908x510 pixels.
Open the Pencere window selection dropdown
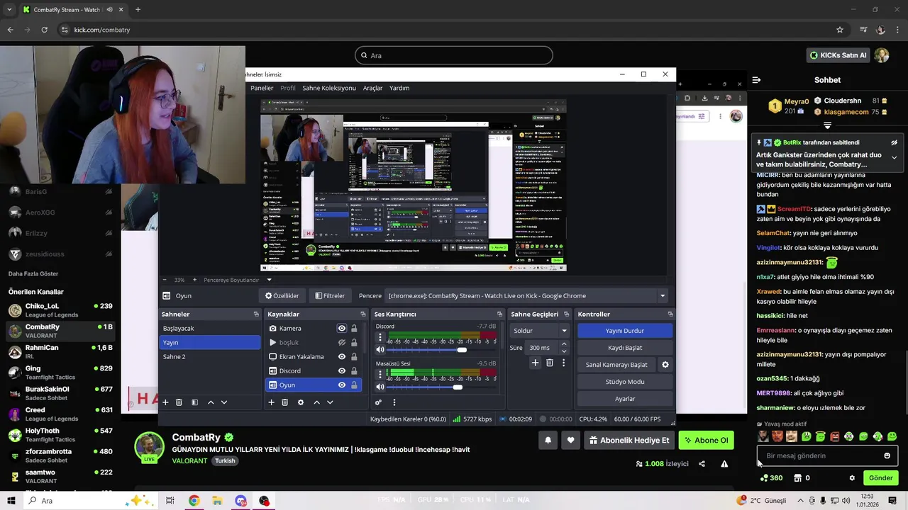click(x=527, y=295)
